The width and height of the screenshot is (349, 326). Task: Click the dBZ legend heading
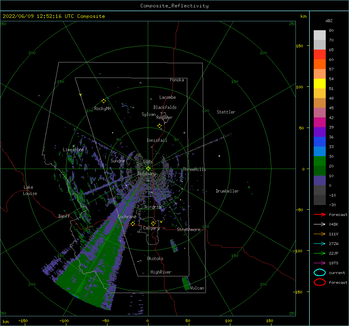click(329, 21)
